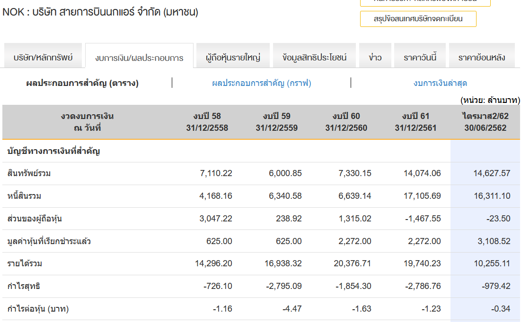Click revenue value 10,255.11
This screenshot has width=521, height=322.
point(492,263)
